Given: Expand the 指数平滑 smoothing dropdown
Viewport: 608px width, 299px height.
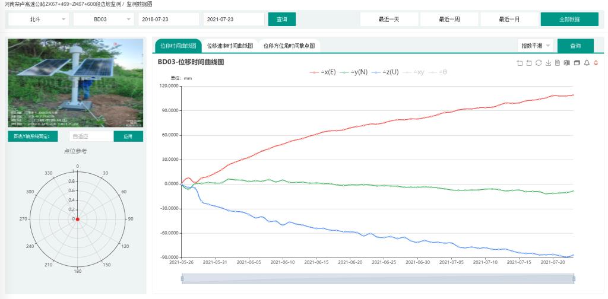Looking at the screenshot, I should pyautogui.click(x=536, y=46).
